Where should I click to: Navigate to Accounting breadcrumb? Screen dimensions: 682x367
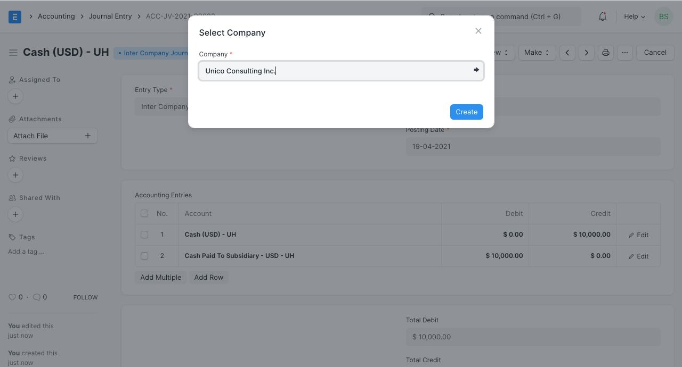click(x=56, y=16)
